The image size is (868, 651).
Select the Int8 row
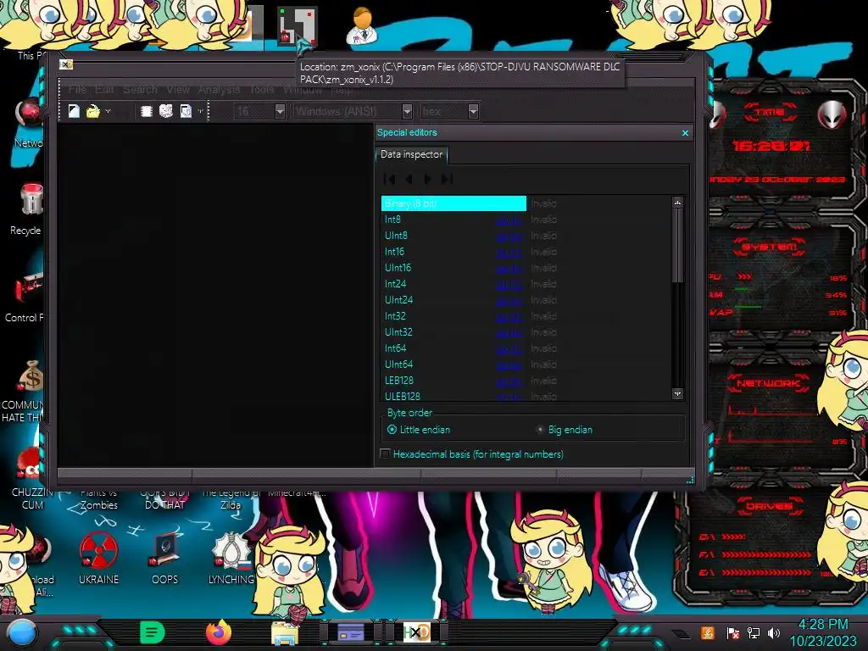pyautogui.click(x=526, y=220)
